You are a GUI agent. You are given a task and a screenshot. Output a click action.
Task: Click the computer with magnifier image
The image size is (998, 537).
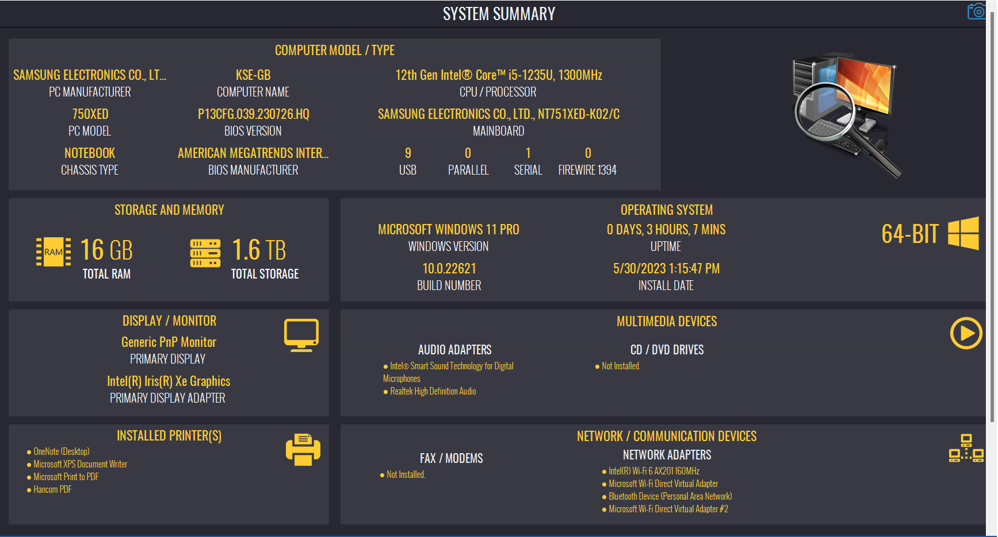pyautogui.click(x=847, y=115)
